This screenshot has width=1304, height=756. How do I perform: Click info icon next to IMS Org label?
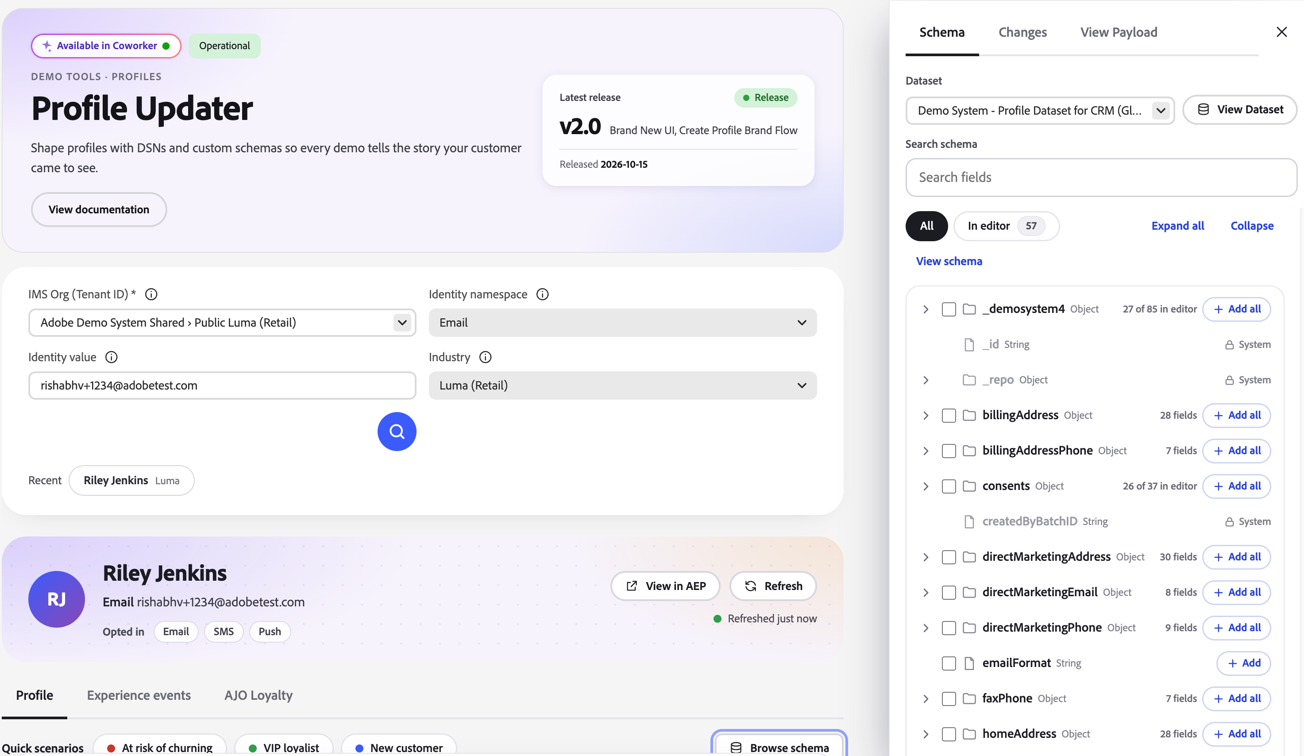click(x=151, y=294)
